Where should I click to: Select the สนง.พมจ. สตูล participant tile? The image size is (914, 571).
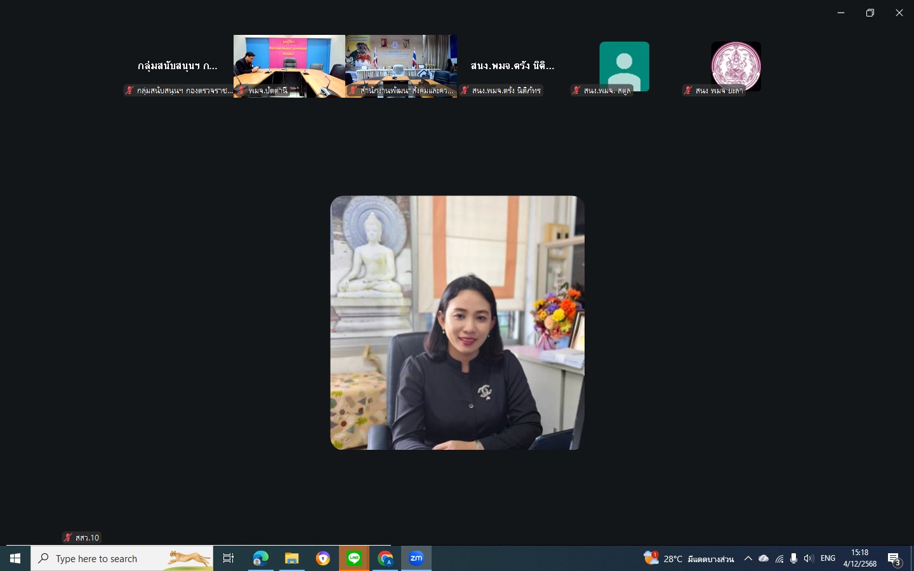point(624,66)
